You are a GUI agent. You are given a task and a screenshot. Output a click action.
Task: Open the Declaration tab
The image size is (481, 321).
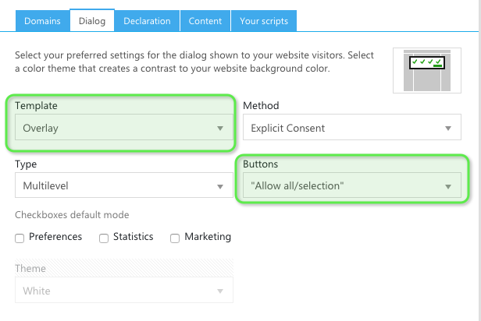click(147, 21)
